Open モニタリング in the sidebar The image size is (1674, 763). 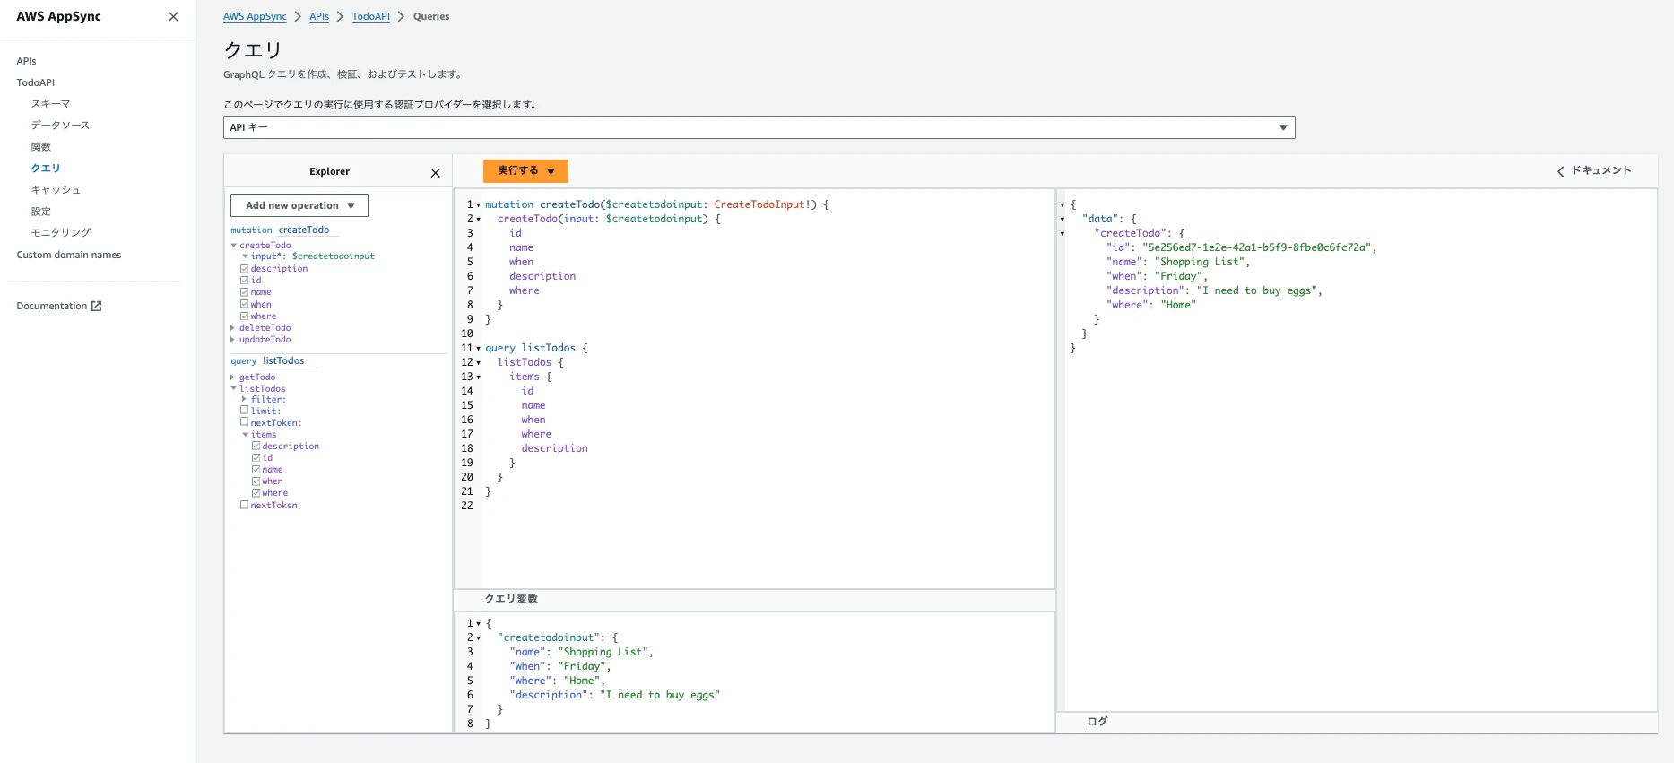(61, 233)
